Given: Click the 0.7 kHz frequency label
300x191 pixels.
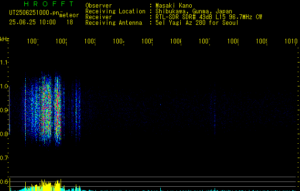Looking at the screenshot, I should (x=4, y=158).
